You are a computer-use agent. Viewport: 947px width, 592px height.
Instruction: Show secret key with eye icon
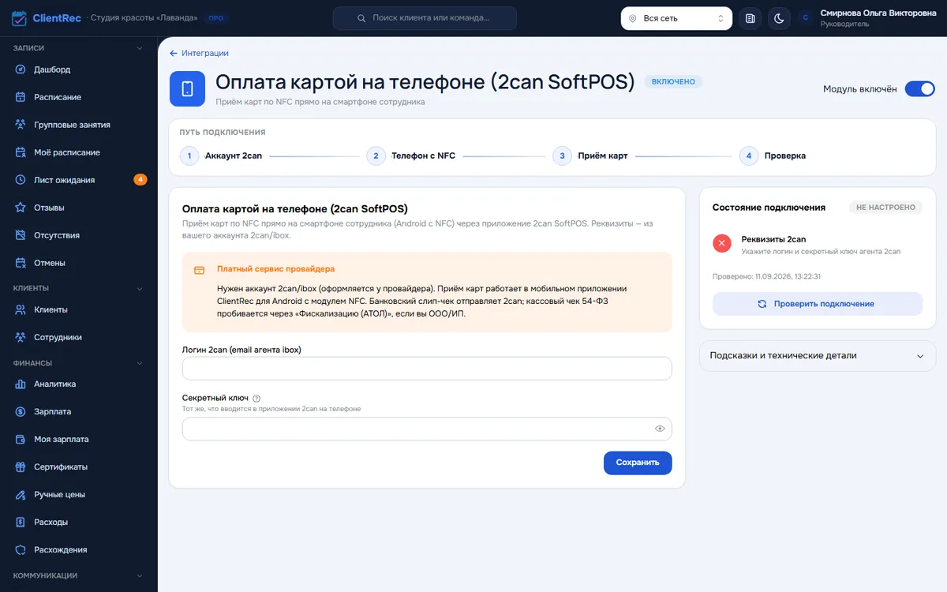661,429
